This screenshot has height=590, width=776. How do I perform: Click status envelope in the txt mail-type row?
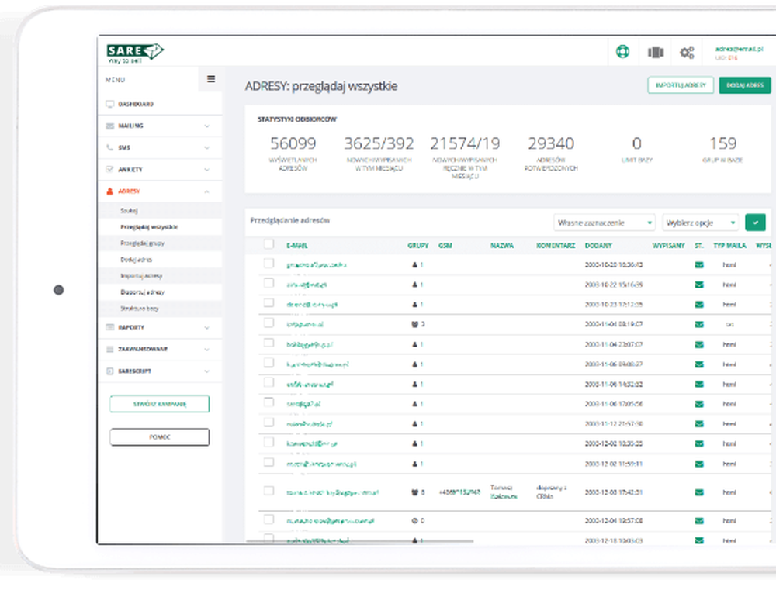pos(699,324)
